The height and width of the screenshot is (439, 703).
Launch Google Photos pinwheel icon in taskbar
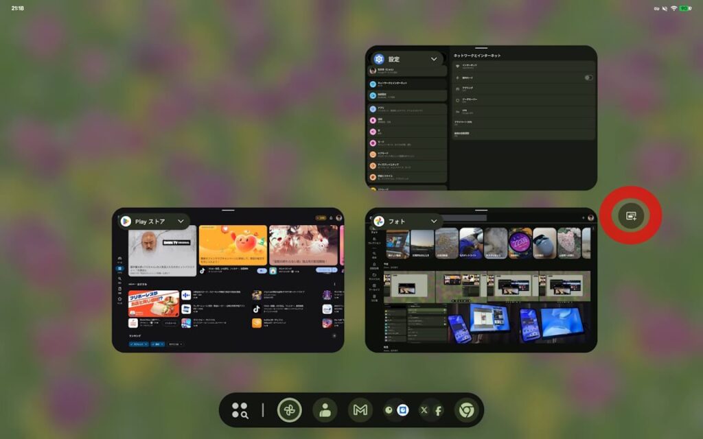(x=289, y=410)
